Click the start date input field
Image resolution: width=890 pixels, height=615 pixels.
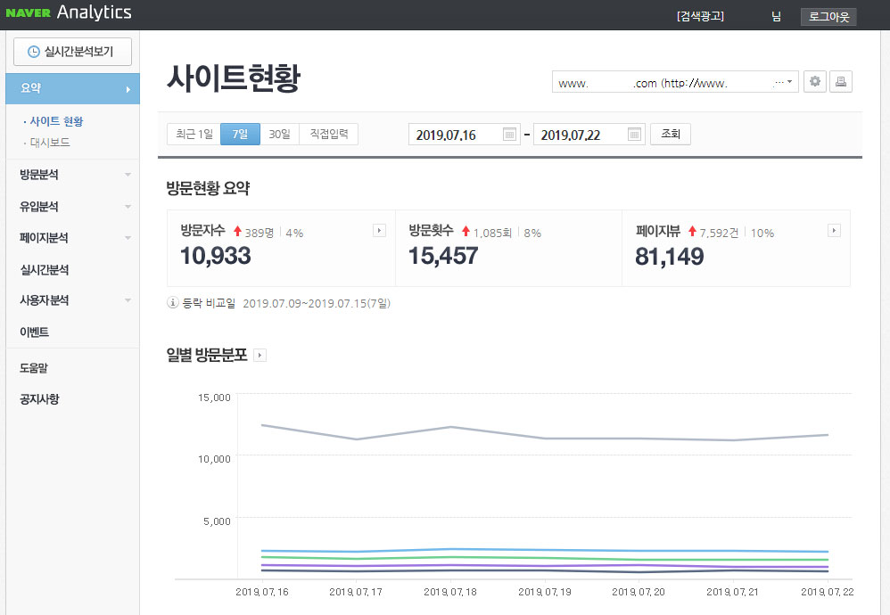(455, 135)
